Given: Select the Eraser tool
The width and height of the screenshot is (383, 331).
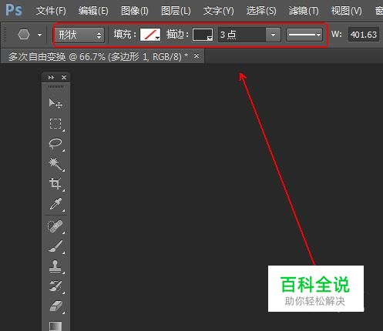Looking at the screenshot, I should (x=55, y=306).
